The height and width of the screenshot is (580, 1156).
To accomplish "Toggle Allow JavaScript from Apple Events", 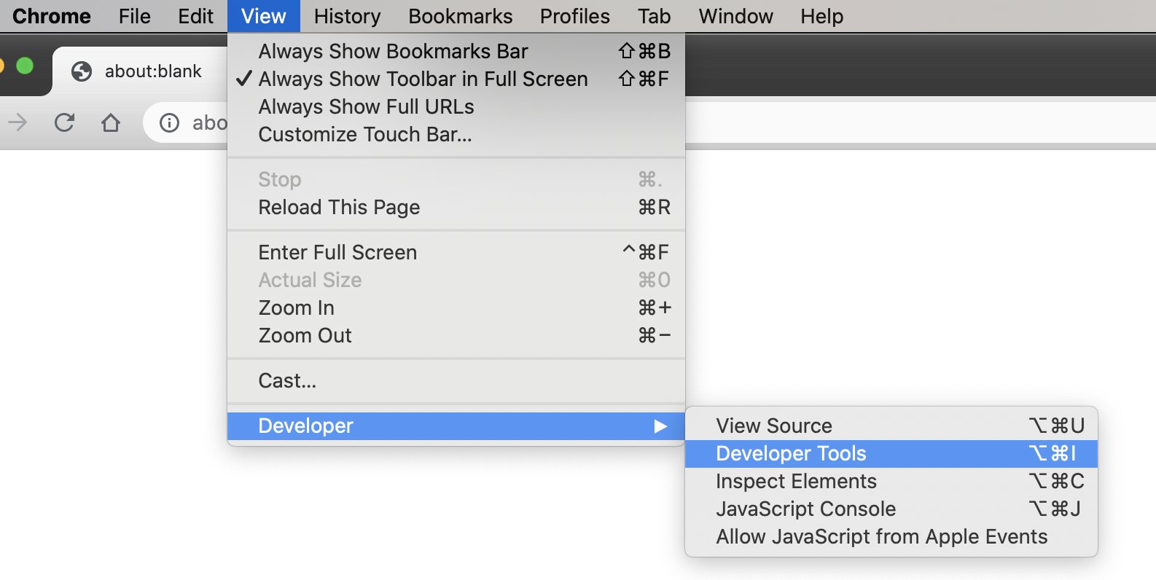I will point(891,536).
